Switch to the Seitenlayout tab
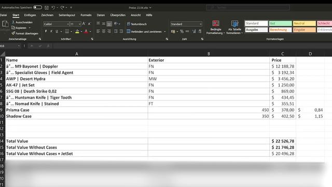The height and width of the screenshot is (187, 332). pyautogui.click(x=67, y=15)
